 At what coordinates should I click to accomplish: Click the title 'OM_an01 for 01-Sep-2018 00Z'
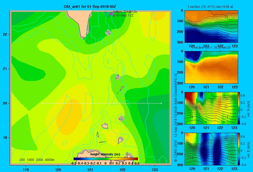point(90,7)
